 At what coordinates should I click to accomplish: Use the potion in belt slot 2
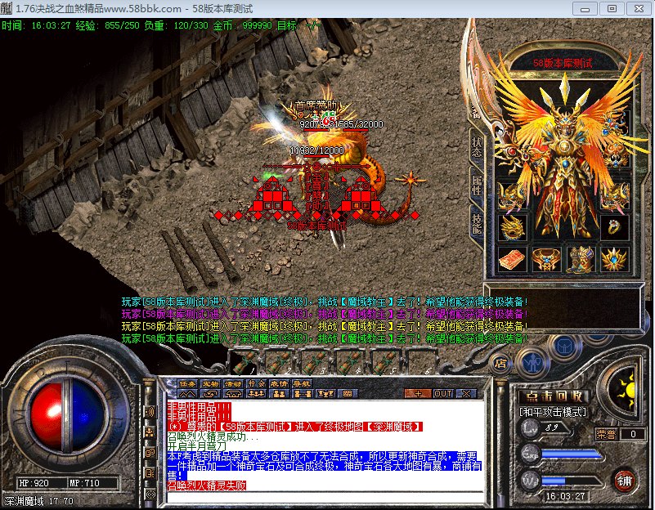pyautogui.click(x=279, y=363)
